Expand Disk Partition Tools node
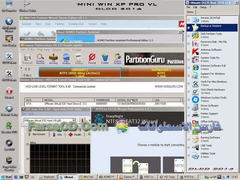Viewport: 240px width, 180px height. (x=189, y=36)
